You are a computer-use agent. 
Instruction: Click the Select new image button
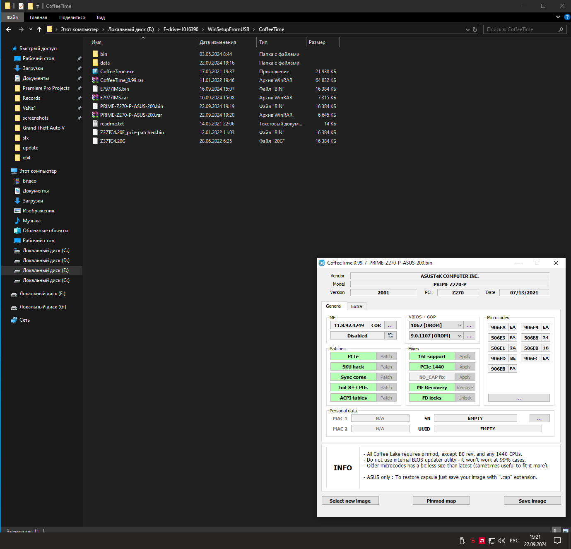[x=350, y=501]
